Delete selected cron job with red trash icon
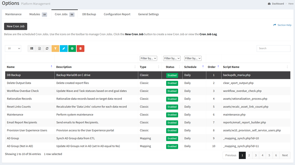The width and height of the screenshot is (295, 165). [80, 49]
